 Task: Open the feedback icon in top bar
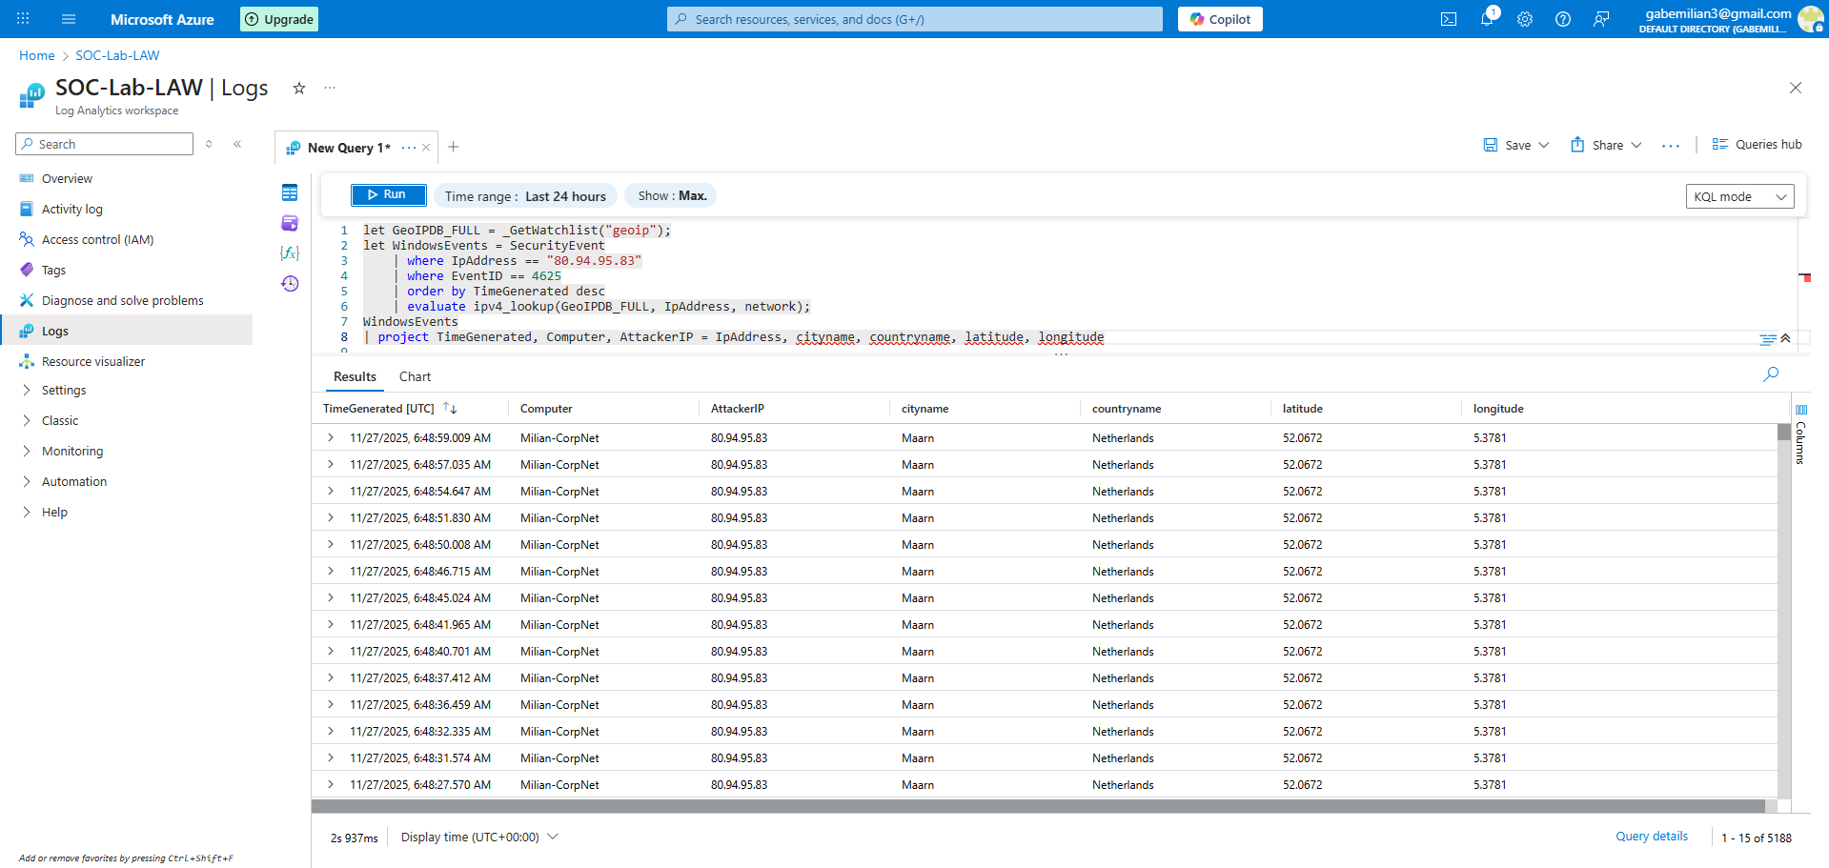click(x=1601, y=19)
